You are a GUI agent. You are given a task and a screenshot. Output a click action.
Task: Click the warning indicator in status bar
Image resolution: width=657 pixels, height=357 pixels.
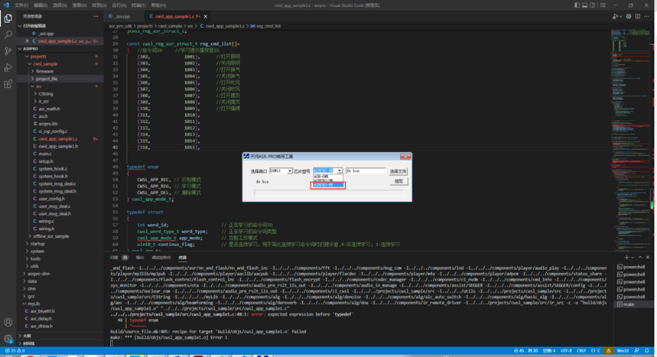click(608, 350)
